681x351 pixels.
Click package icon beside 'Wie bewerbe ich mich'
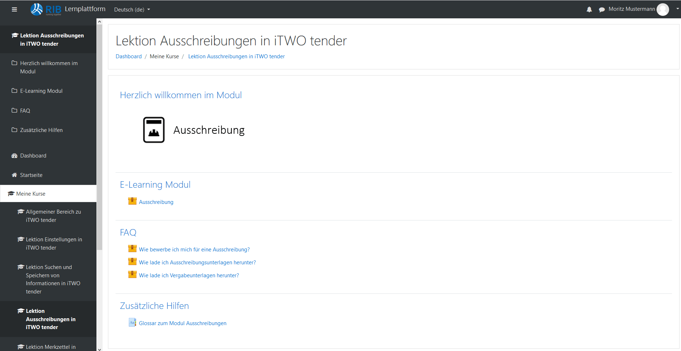pos(132,249)
